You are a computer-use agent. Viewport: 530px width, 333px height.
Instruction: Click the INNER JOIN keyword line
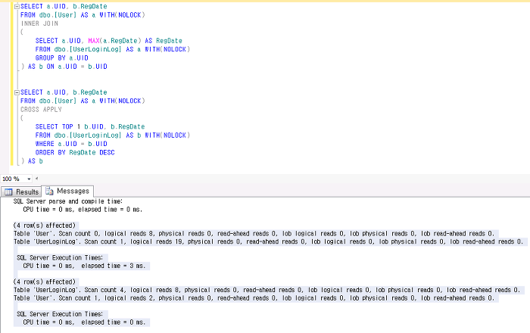pos(39,23)
